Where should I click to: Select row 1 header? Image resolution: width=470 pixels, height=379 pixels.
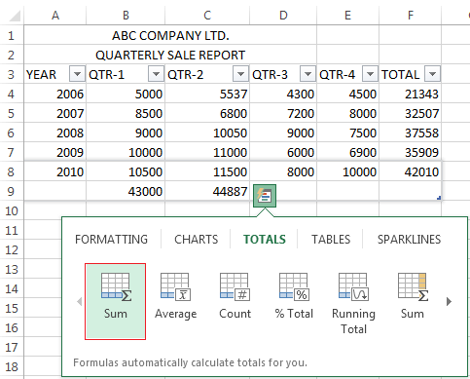click(12, 35)
